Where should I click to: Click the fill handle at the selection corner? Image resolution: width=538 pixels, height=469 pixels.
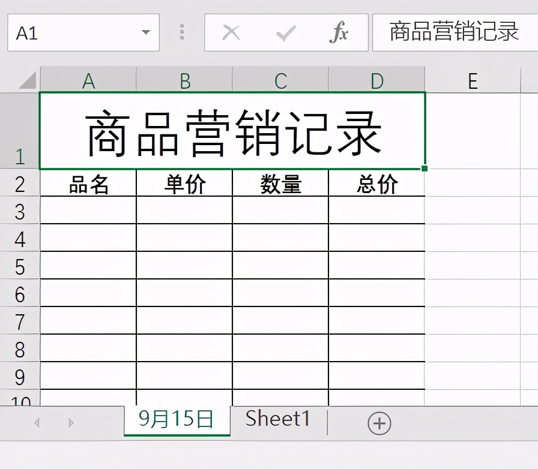point(425,170)
